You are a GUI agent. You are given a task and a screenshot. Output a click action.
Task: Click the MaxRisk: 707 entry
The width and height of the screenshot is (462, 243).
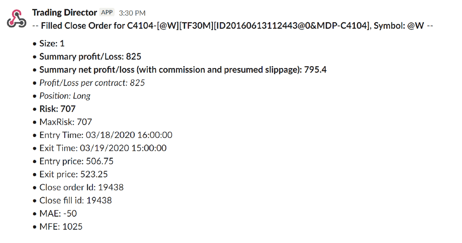66,122
